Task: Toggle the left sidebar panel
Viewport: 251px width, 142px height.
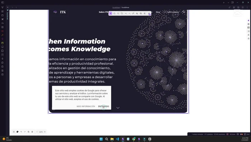Action: [3, 3]
